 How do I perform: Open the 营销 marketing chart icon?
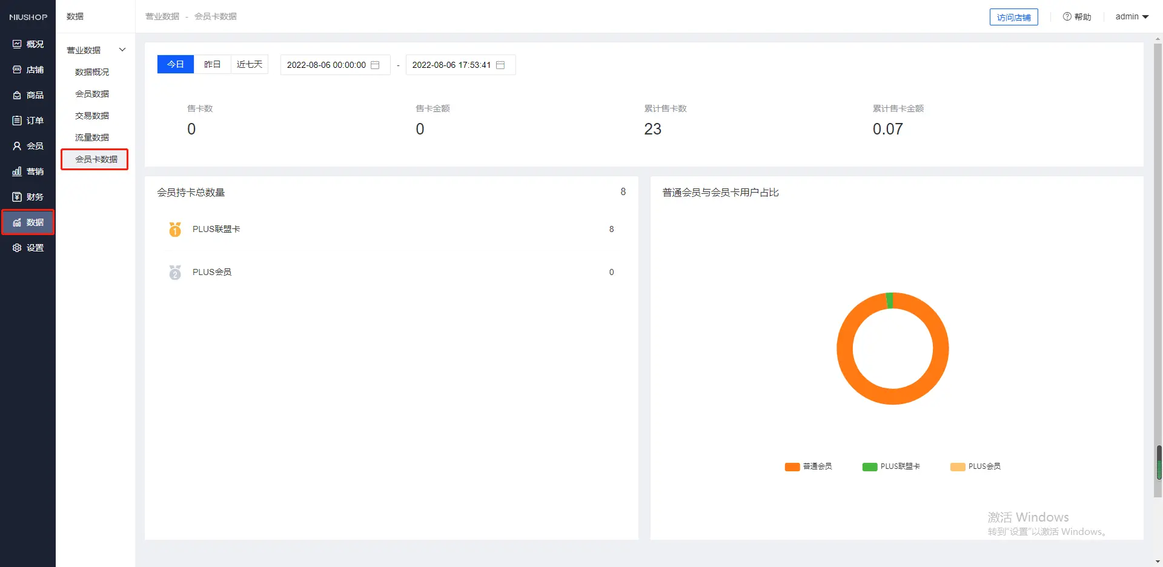click(17, 171)
